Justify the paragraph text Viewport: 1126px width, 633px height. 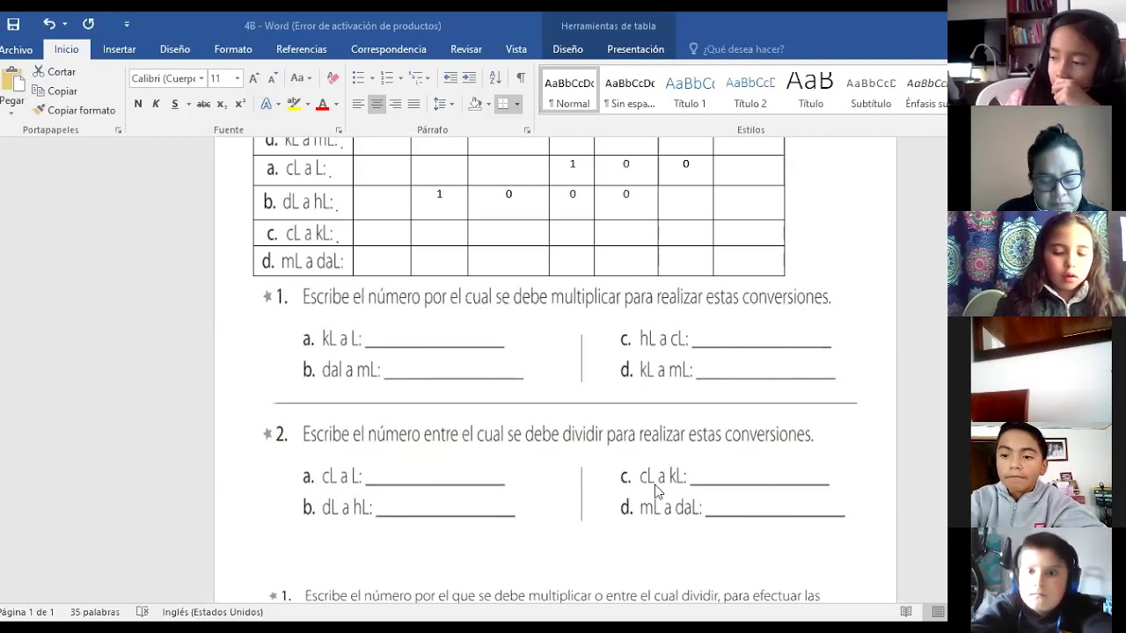(x=413, y=105)
